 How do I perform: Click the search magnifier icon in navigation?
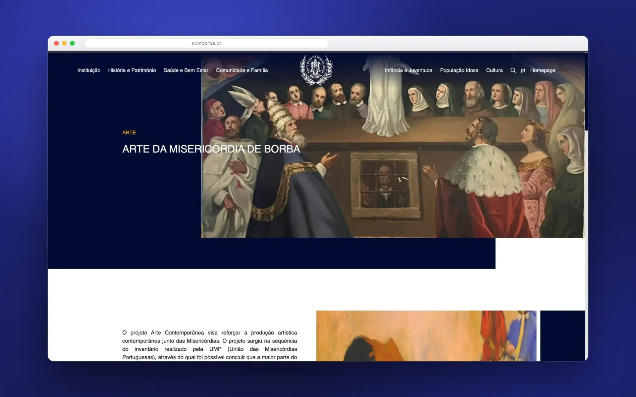pos(513,70)
